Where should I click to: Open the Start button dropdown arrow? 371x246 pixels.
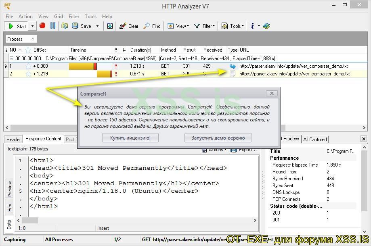point(32,26)
